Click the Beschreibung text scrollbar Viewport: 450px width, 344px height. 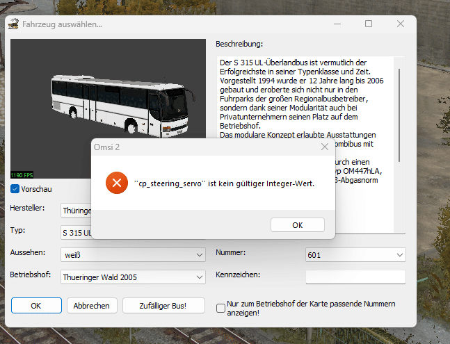coord(399,111)
